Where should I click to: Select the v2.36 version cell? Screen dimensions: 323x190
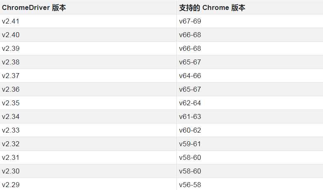88,89
